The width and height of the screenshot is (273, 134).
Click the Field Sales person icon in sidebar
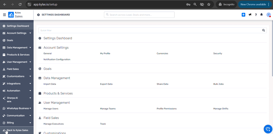[x=4, y=69]
